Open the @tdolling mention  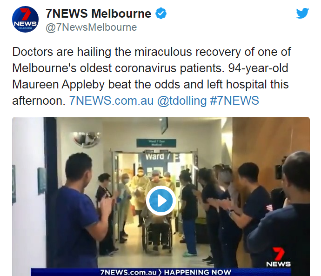tap(182, 101)
